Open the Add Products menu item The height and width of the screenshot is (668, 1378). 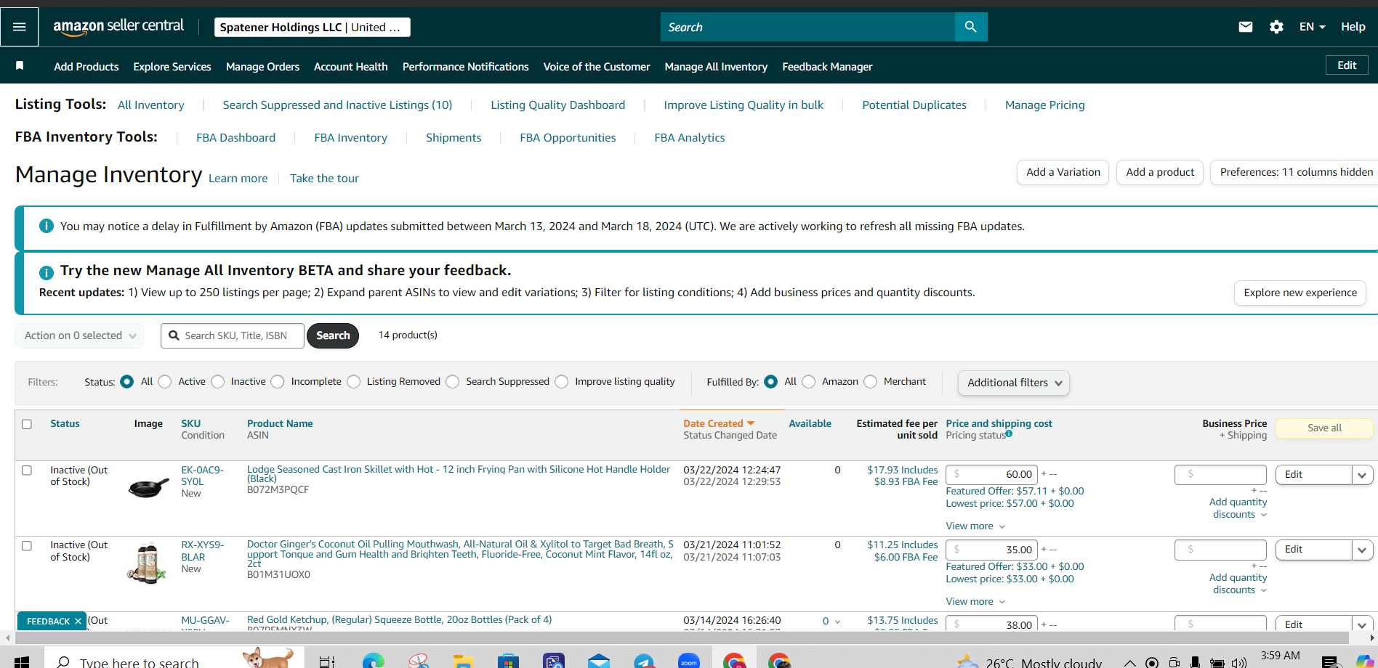(x=86, y=67)
